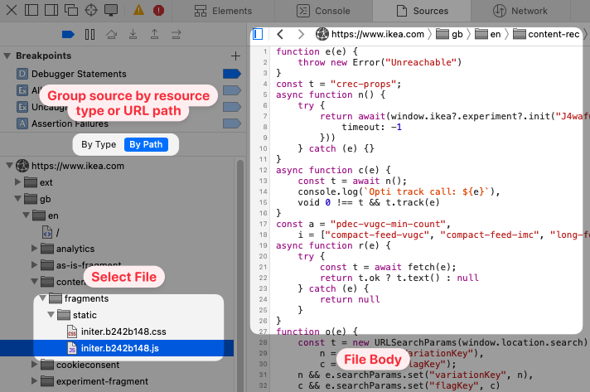Go forward in source history arrow
The width and height of the screenshot is (590, 392).
tap(301, 34)
